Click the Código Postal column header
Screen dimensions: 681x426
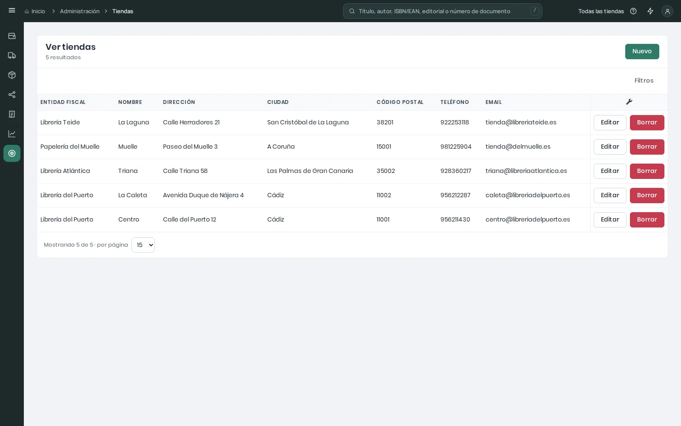tap(400, 102)
